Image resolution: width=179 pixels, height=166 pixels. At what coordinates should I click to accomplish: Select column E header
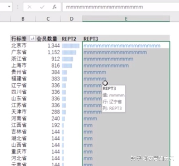point(126,19)
